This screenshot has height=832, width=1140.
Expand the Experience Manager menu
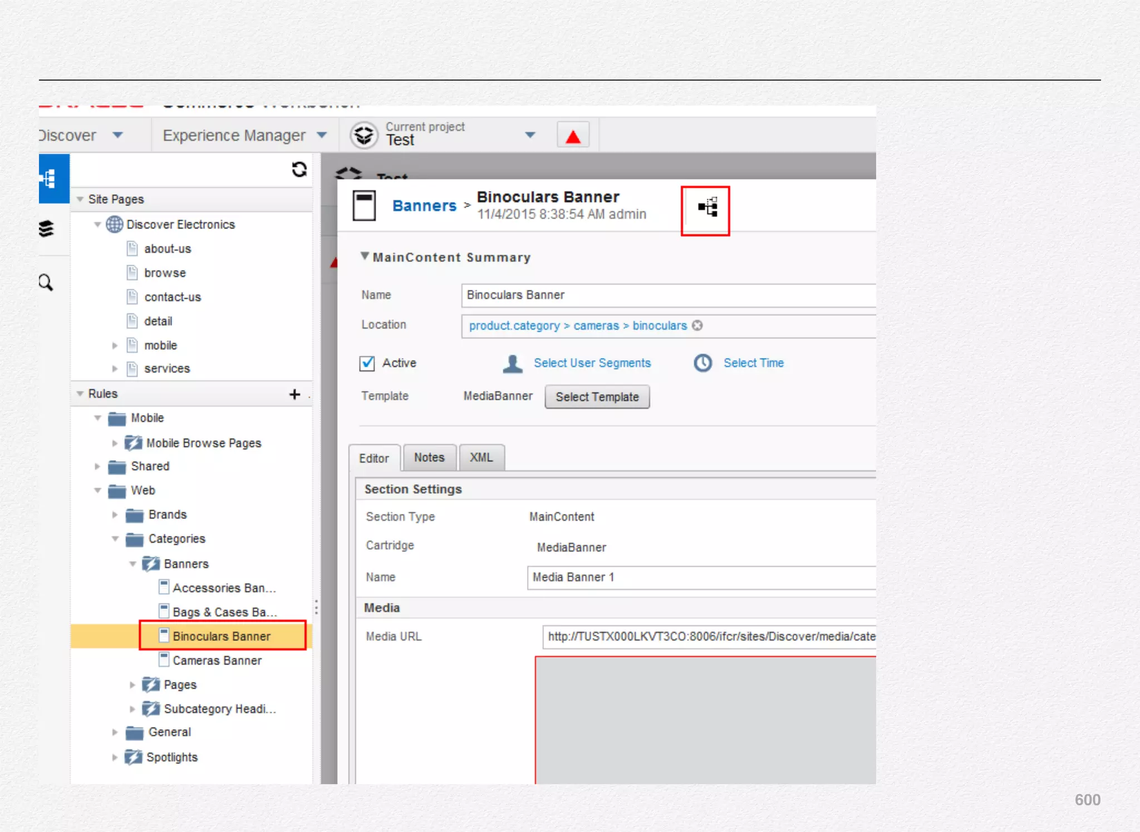tap(322, 135)
